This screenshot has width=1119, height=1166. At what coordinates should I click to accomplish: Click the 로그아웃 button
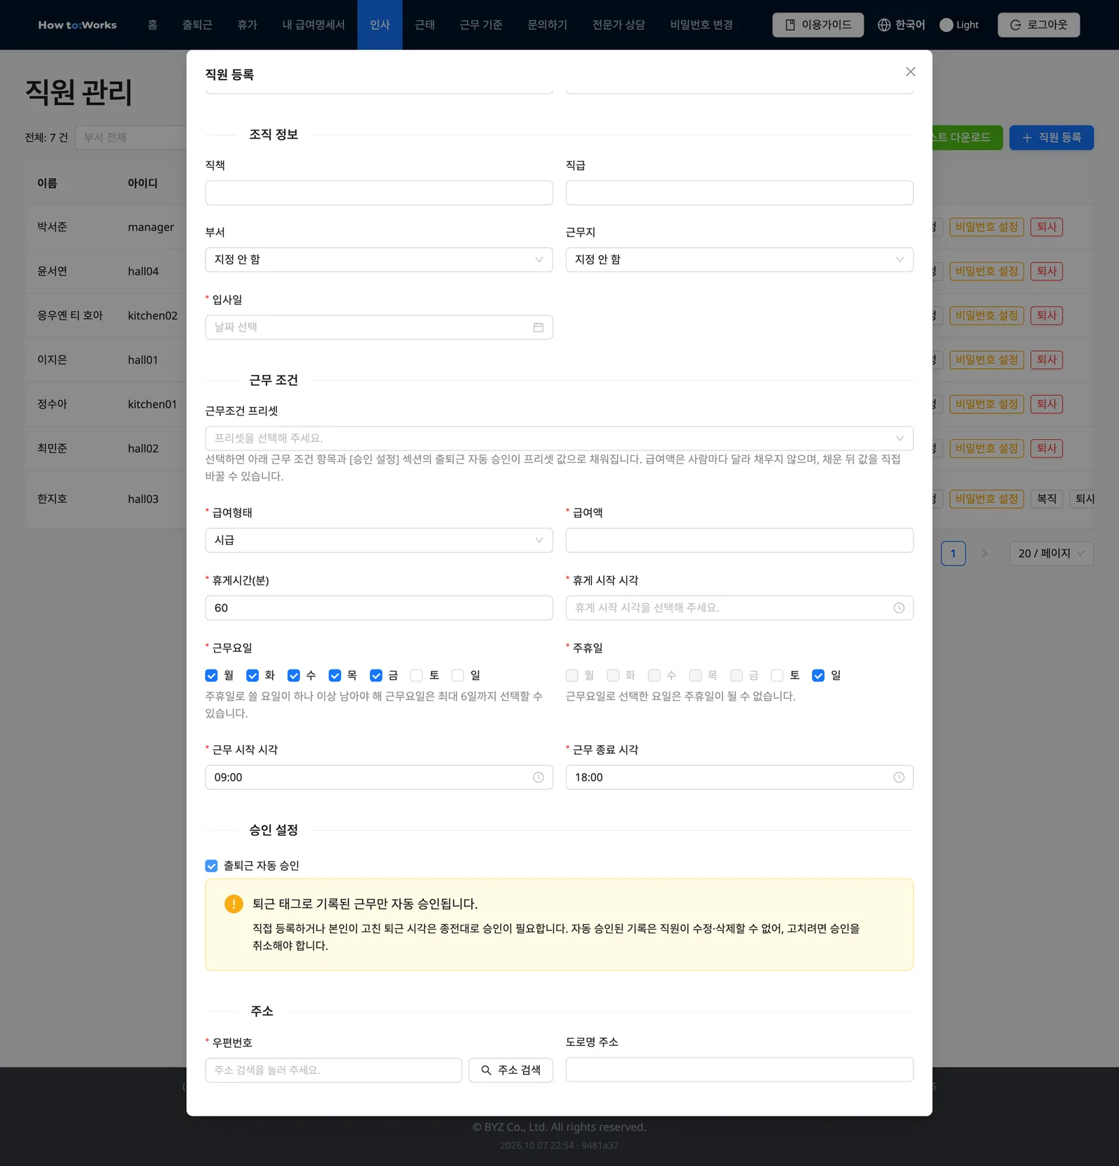click(x=1038, y=25)
